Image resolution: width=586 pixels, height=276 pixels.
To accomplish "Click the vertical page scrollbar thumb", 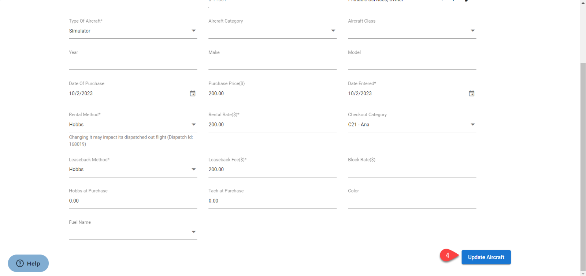I will (x=583, y=165).
